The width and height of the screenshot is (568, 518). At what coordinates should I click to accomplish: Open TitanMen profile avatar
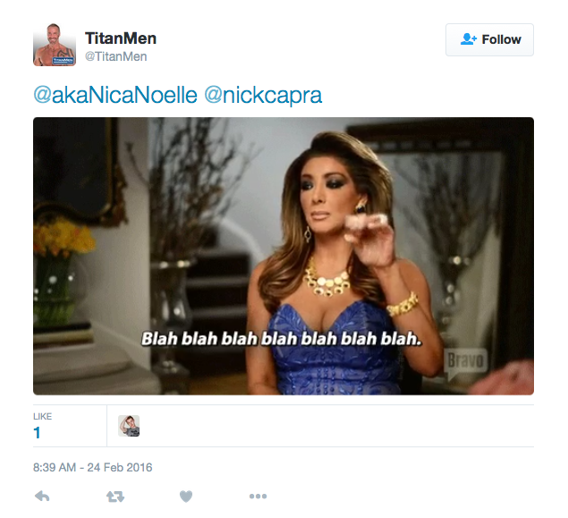click(x=55, y=45)
